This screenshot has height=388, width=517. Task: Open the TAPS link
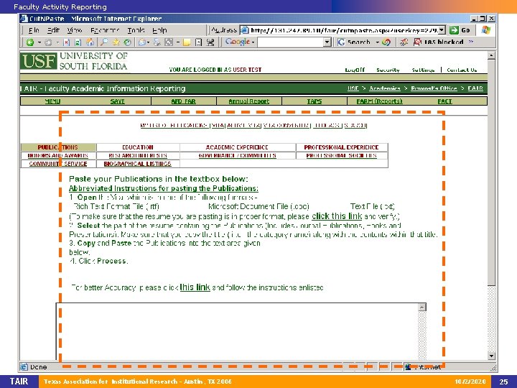point(315,101)
